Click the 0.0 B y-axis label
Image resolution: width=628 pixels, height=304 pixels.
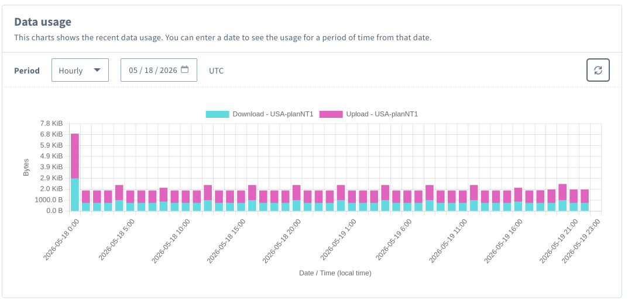tap(55, 211)
